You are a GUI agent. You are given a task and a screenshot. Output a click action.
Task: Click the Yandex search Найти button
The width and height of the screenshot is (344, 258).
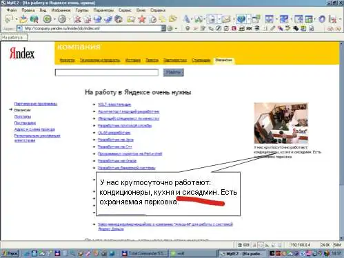tap(173, 72)
